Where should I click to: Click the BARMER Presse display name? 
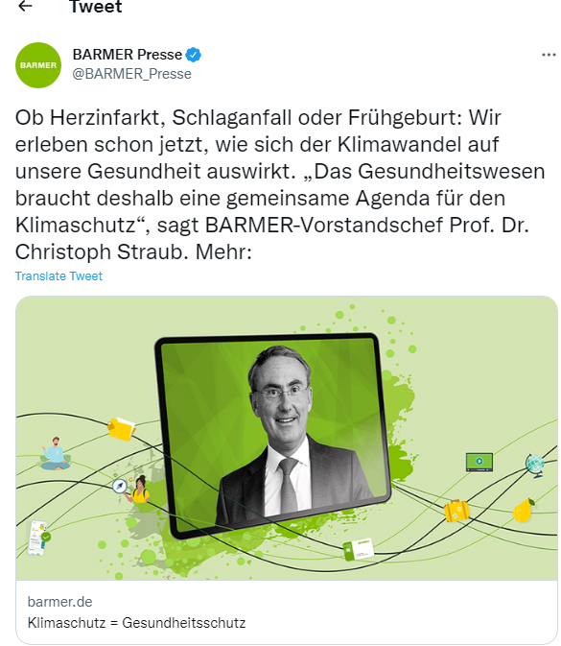128,55
